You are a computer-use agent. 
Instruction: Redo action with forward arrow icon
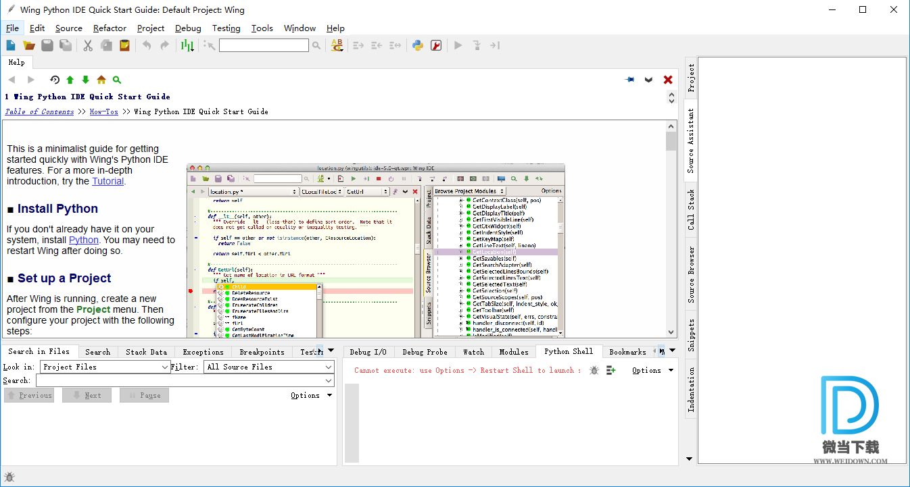[x=165, y=45]
